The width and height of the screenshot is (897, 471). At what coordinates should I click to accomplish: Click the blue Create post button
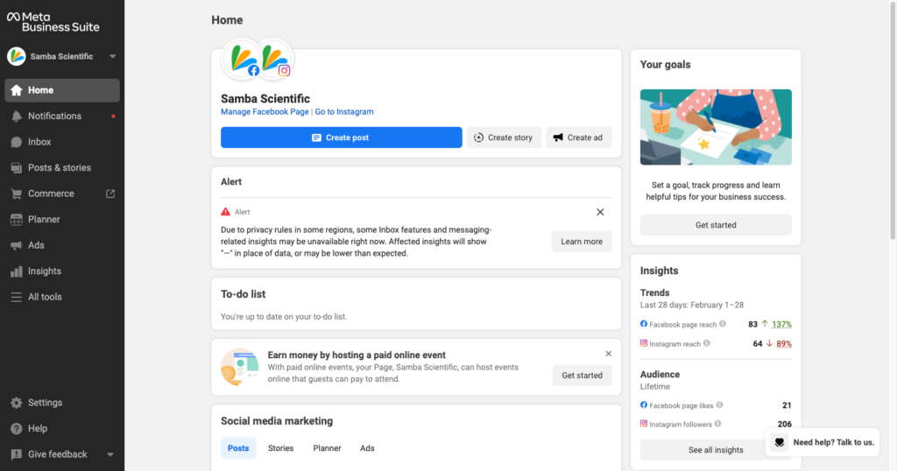click(342, 137)
